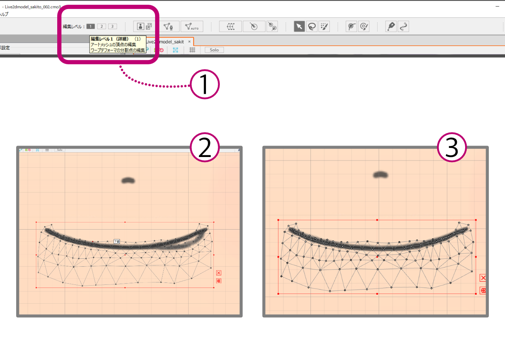Select the lasso selection tool

312,26
